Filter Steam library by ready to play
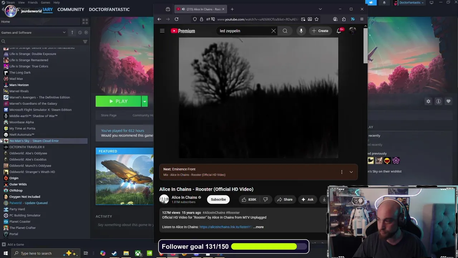458x258 pixels. tap(86, 32)
